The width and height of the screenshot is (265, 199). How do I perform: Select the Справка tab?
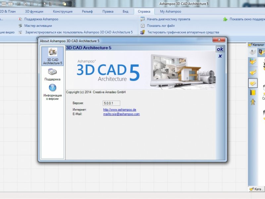pyautogui.click(x=144, y=12)
